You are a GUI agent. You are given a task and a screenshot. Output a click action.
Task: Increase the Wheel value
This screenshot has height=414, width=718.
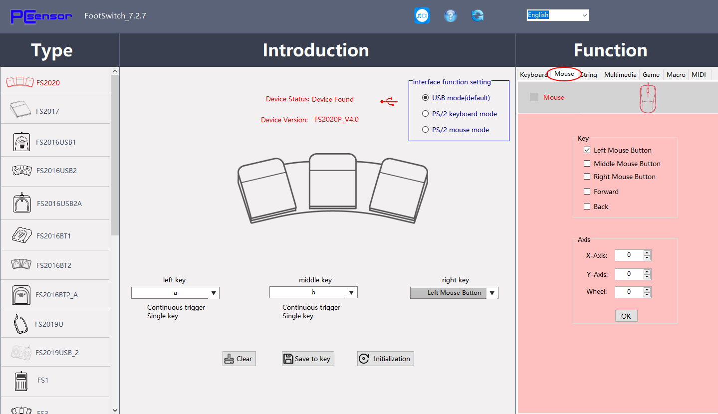pos(647,290)
